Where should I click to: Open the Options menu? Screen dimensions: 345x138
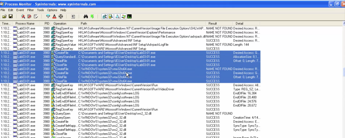click(52, 10)
